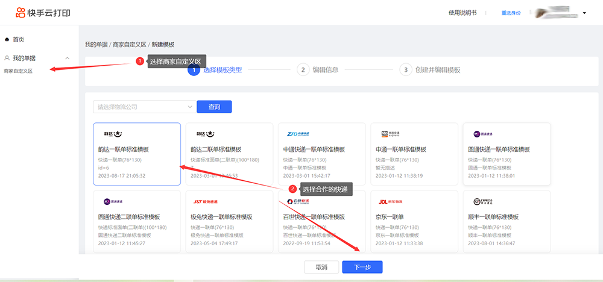
Task: Click the STO express logo icon
Action: (390, 134)
